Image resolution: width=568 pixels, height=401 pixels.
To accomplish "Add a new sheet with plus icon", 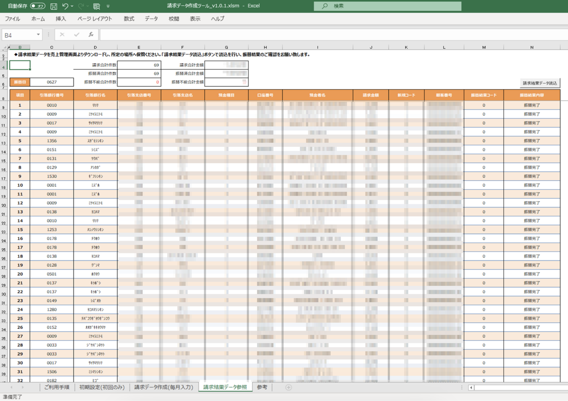I will pos(288,387).
